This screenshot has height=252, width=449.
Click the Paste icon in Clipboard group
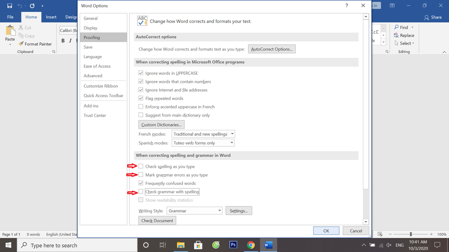[10, 31]
